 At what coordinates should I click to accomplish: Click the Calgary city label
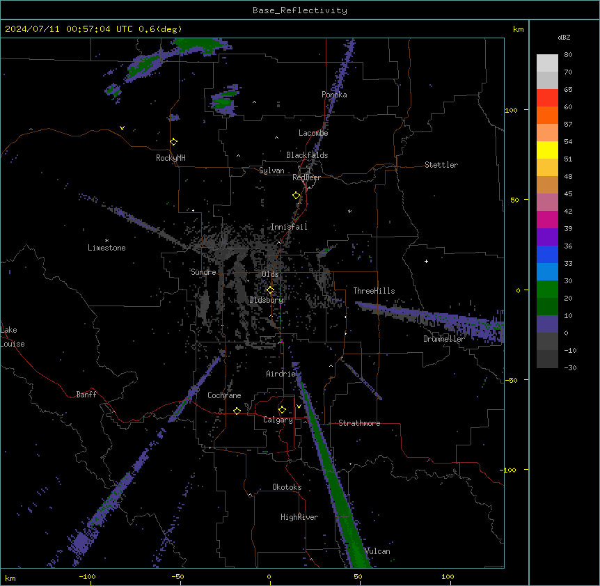pyautogui.click(x=278, y=420)
